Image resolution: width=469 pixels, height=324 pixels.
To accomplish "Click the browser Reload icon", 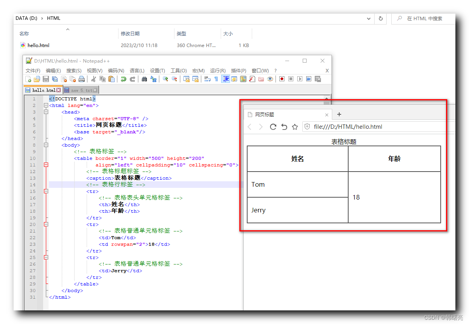I will click(273, 127).
